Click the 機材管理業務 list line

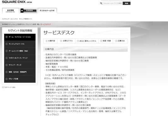(52, 64)
